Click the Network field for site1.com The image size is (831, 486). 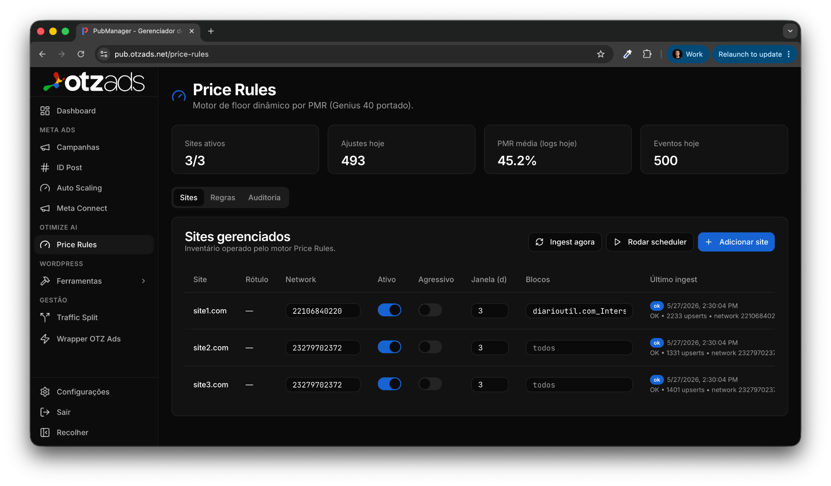[x=323, y=311]
